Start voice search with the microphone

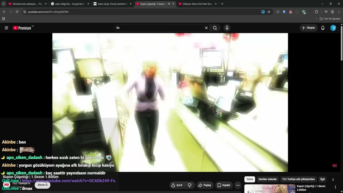(227, 28)
